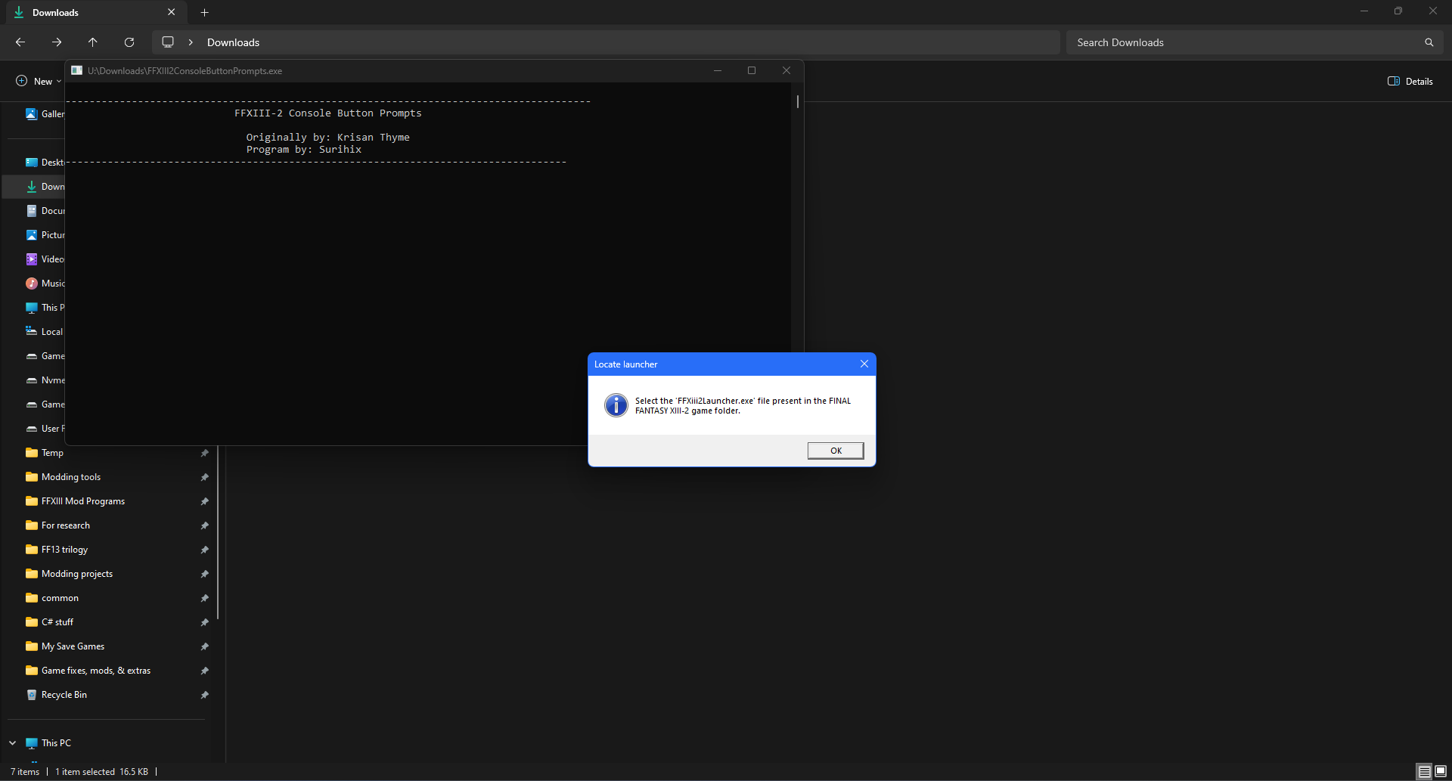The image size is (1452, 781).
Task: Click the info icon in Locate launcher dialog
Action: [616, 405]
